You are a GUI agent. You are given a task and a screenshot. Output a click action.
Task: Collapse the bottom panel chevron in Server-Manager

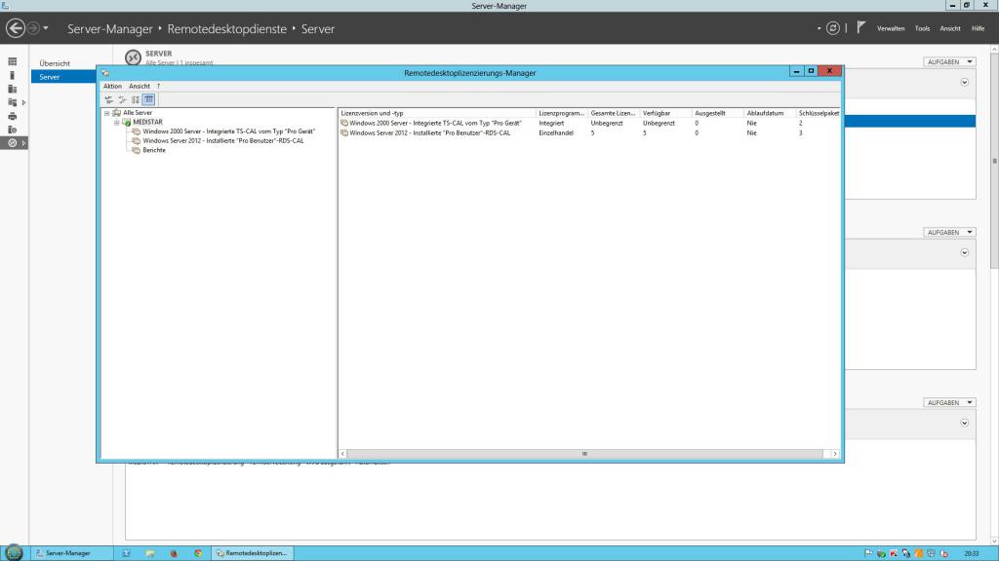point(965,423)
